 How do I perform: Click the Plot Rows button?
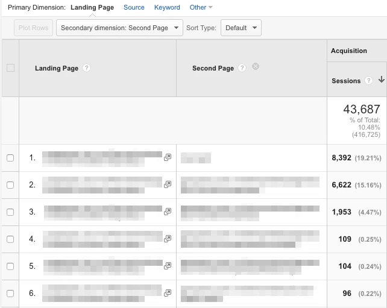33,28
